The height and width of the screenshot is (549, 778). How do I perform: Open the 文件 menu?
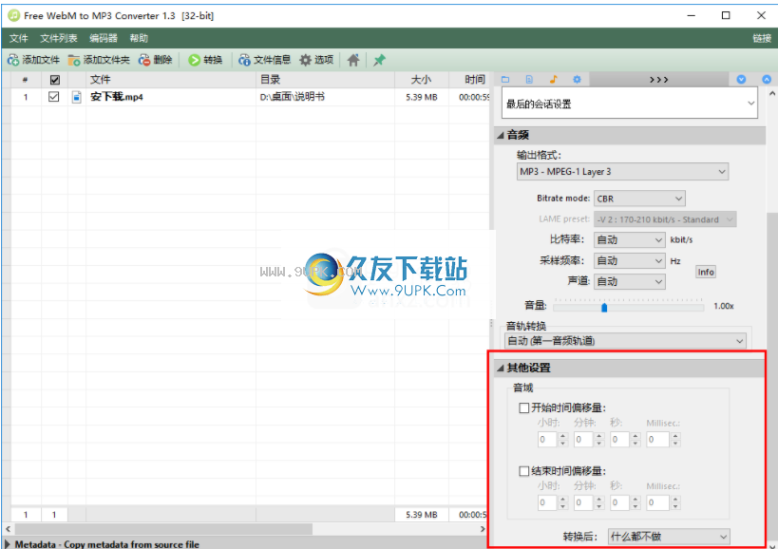pyautogui.click(x=18, y=38)
